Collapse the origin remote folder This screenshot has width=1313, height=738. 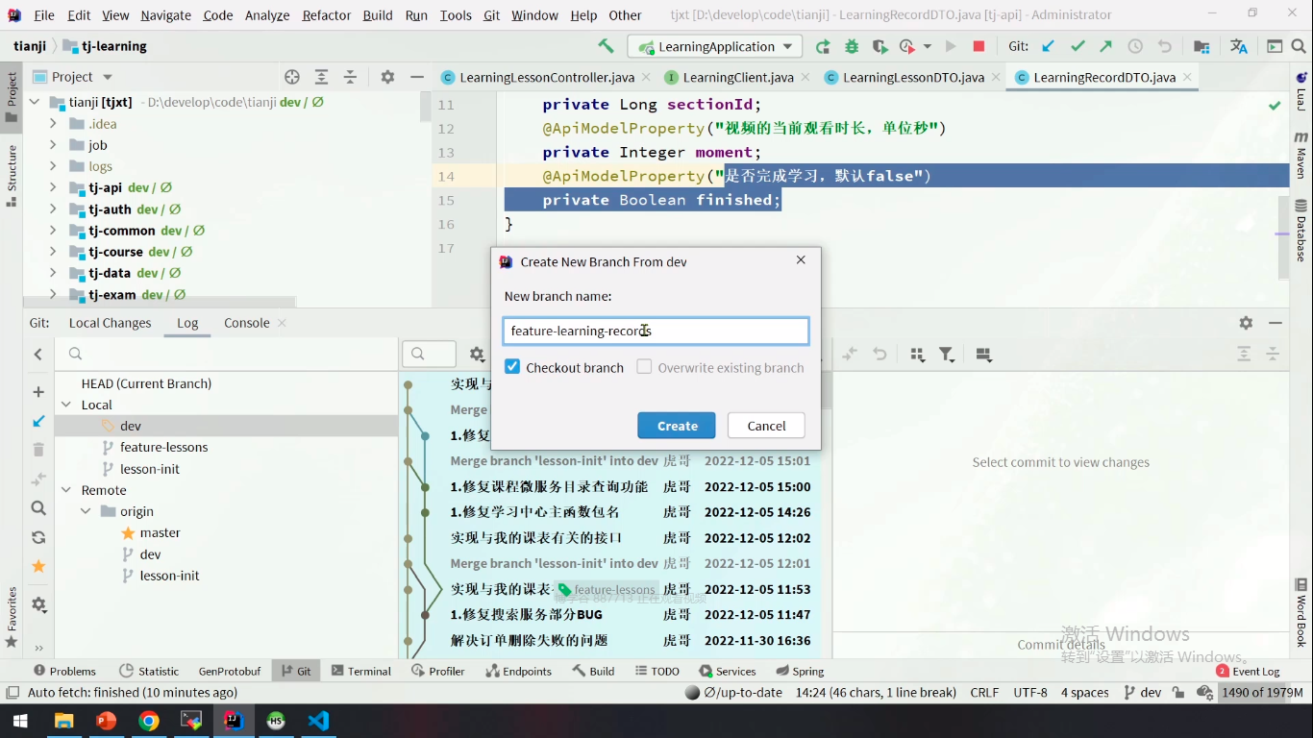coord(86,511)
